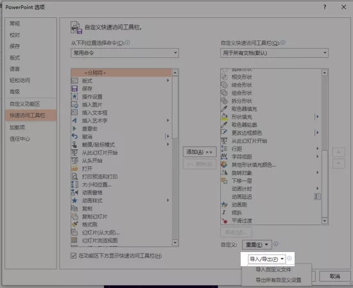Choose the 形状填充 paint bucket icon
The height and width of the screenshot is (288, 353).
pyautogui.click(x=224, y=117)
